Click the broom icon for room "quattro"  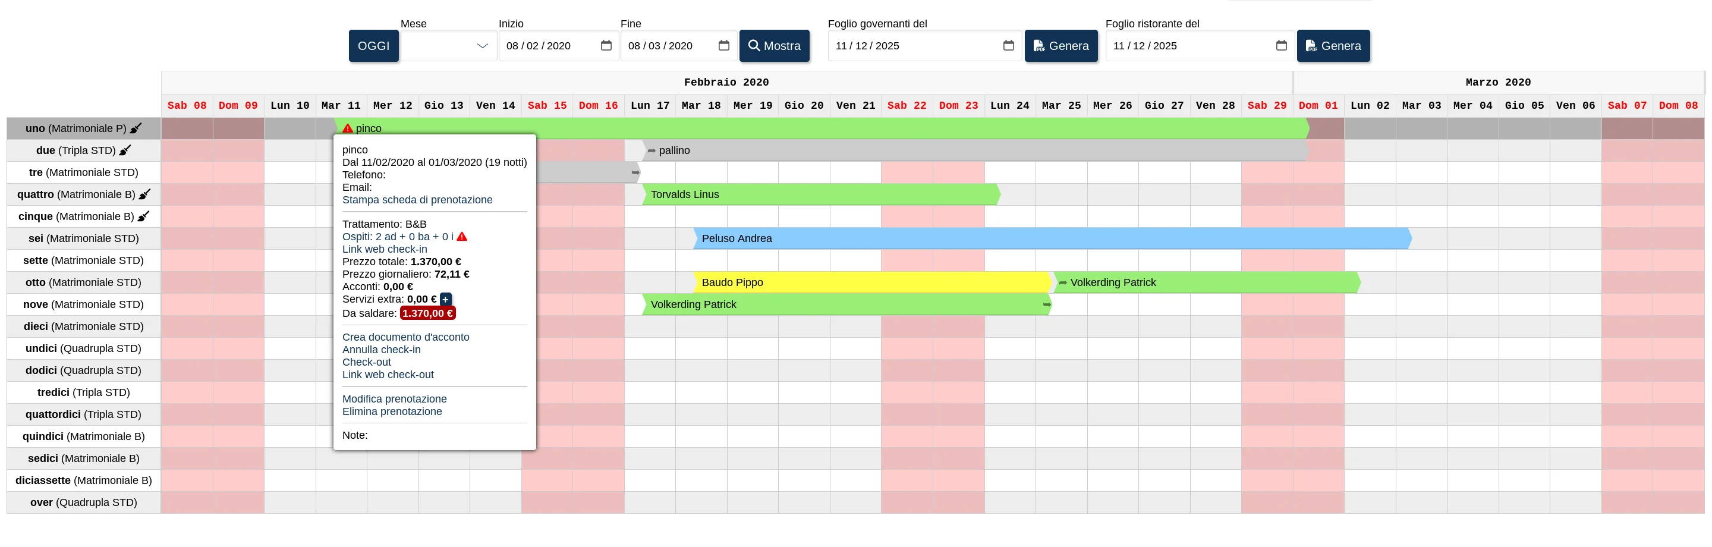click(x=144, y=194)
